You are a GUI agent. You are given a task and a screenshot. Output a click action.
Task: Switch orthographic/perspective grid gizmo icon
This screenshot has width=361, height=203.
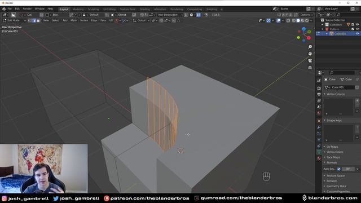tap(310, 68)
